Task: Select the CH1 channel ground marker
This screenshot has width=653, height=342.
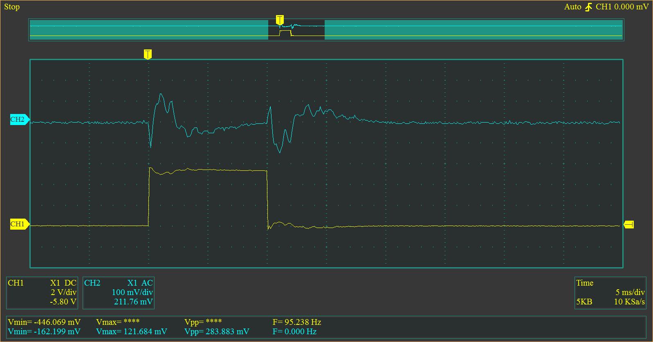Action: coord(20,224)
